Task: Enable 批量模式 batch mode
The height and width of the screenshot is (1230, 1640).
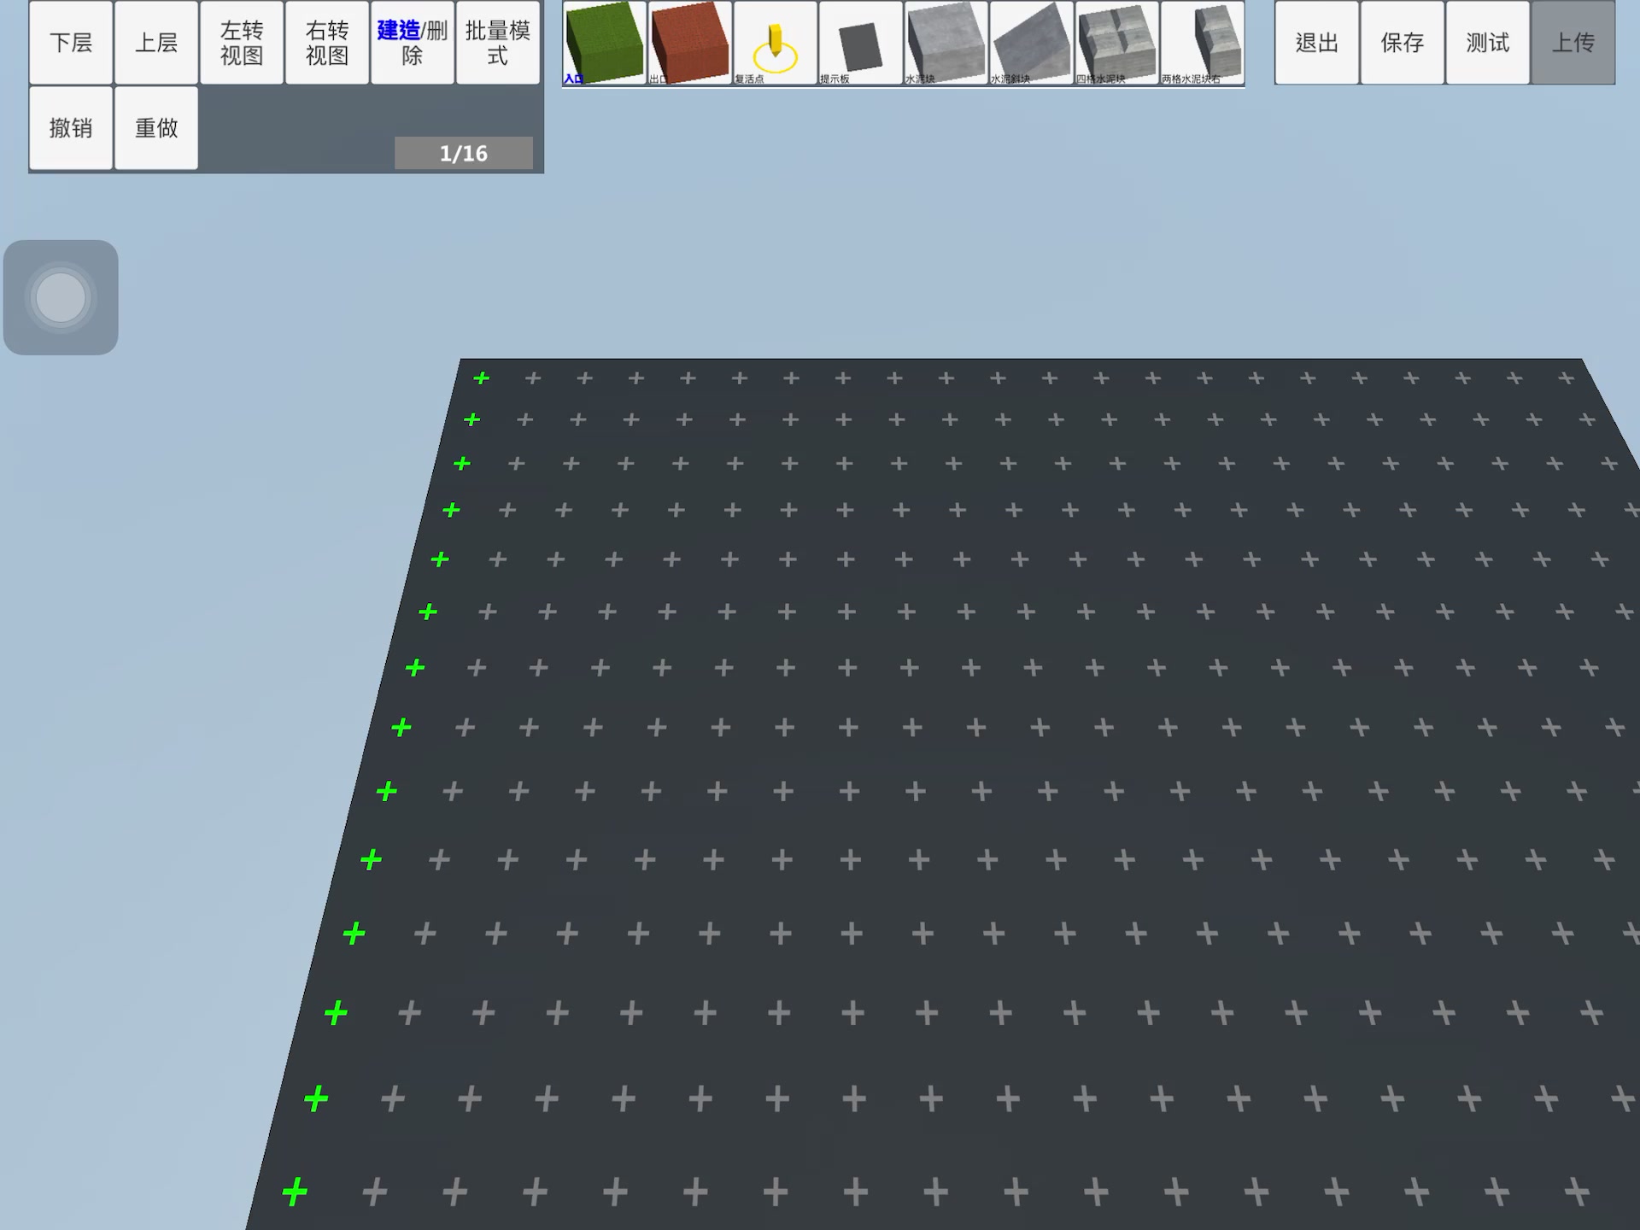Action: coord(498,43)
